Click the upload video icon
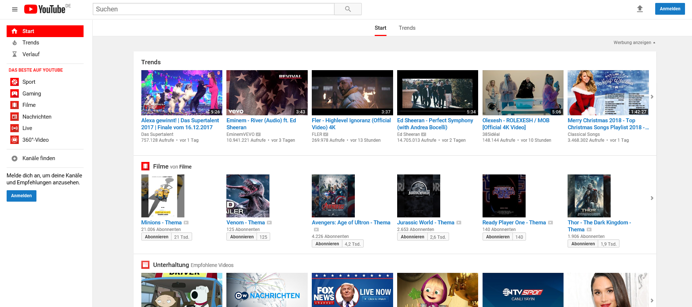This screenshot has width=692, height=307. pyautogui.click(x=640, y=9)
